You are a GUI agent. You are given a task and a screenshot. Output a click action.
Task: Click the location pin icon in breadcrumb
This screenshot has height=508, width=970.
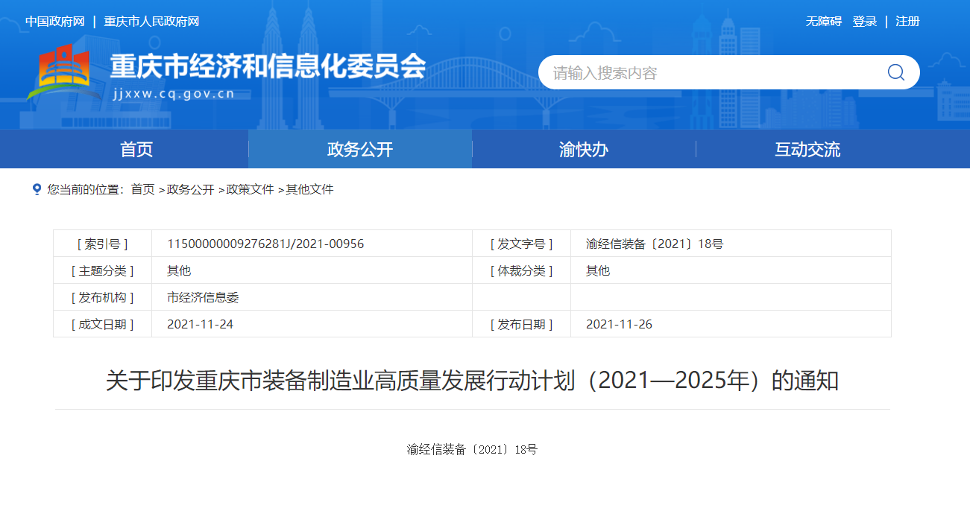point(37,189)
